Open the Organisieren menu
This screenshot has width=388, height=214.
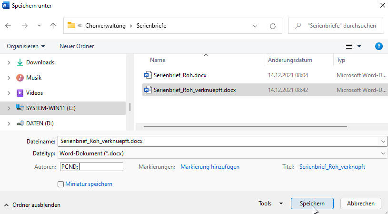[x=26, y=46]
